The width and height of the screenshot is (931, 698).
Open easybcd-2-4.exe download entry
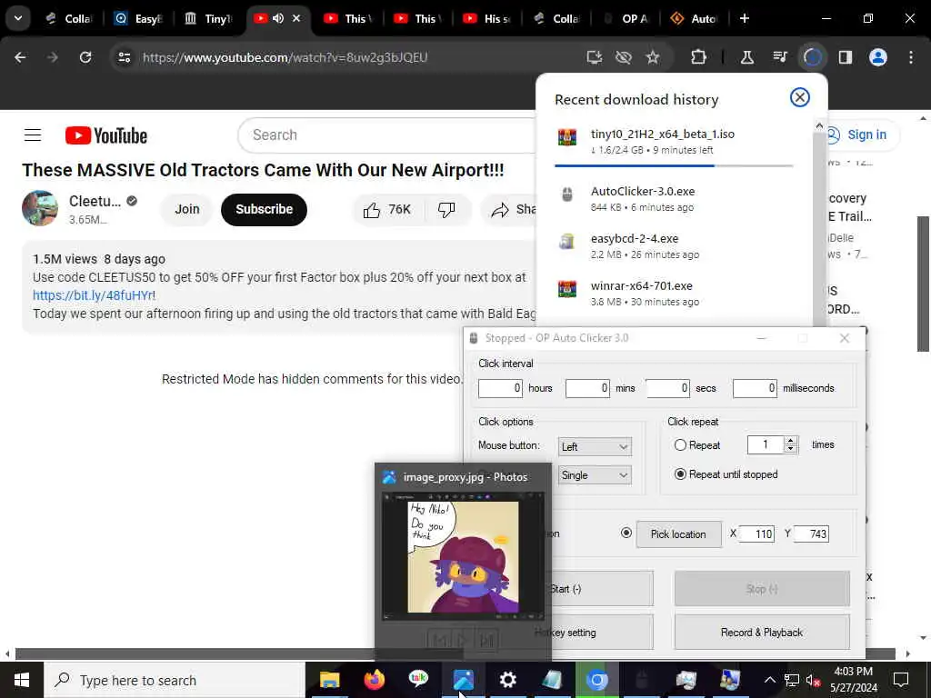tap(674, 246)
